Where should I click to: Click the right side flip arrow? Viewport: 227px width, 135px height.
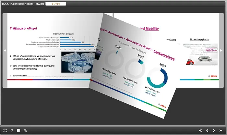(221, 50)
